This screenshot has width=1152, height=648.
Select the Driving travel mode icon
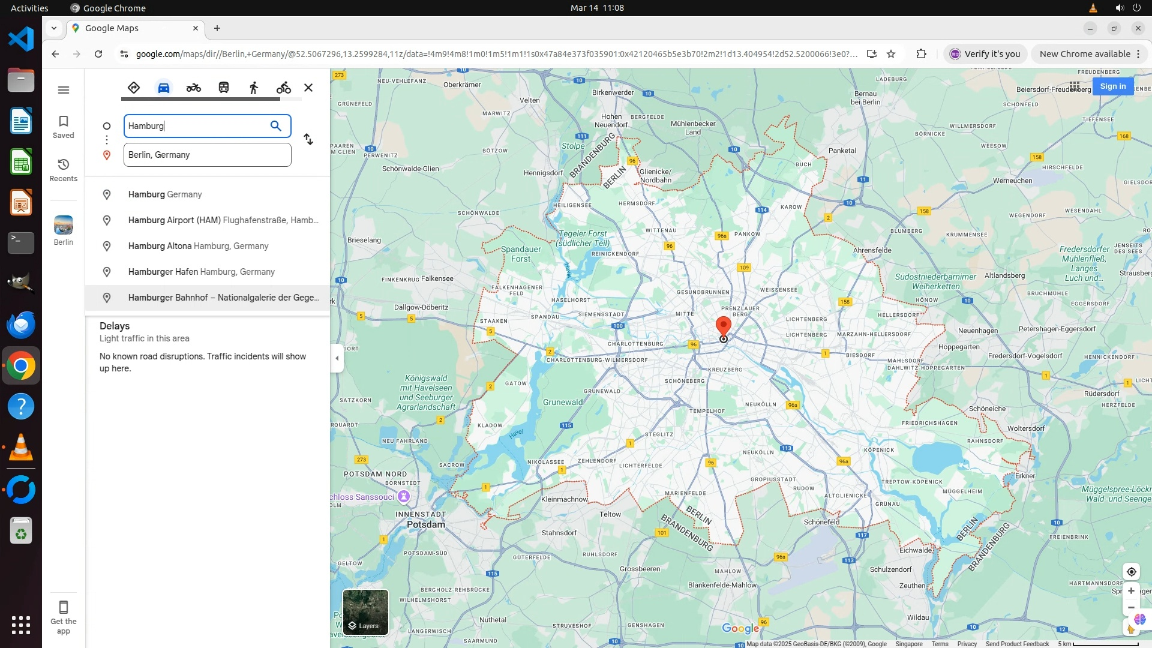164,88
